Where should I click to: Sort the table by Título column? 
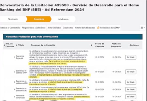(20, 45)
